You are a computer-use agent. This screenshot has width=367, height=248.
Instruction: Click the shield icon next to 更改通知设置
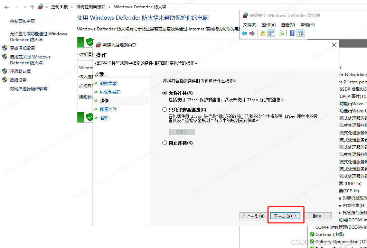point(5,48)
